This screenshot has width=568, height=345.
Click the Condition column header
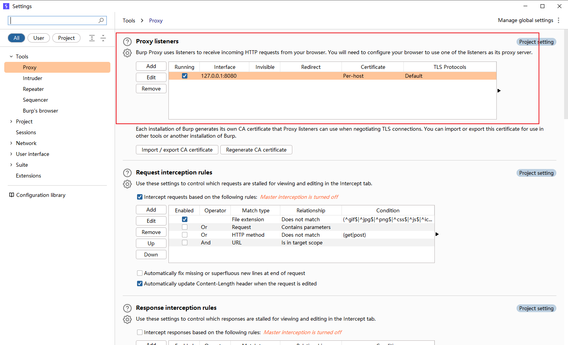pos(388,210)
